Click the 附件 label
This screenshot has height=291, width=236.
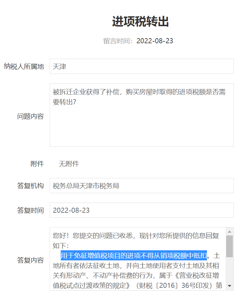[x=37, y=164]
